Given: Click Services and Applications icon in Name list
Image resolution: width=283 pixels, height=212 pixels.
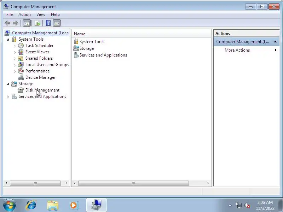Looking at the screenshot, I should pyautogui.click(x=76, y=55).
